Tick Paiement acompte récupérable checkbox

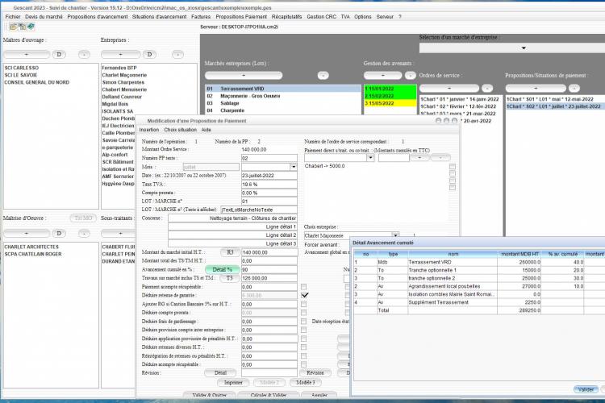[303, 287]
